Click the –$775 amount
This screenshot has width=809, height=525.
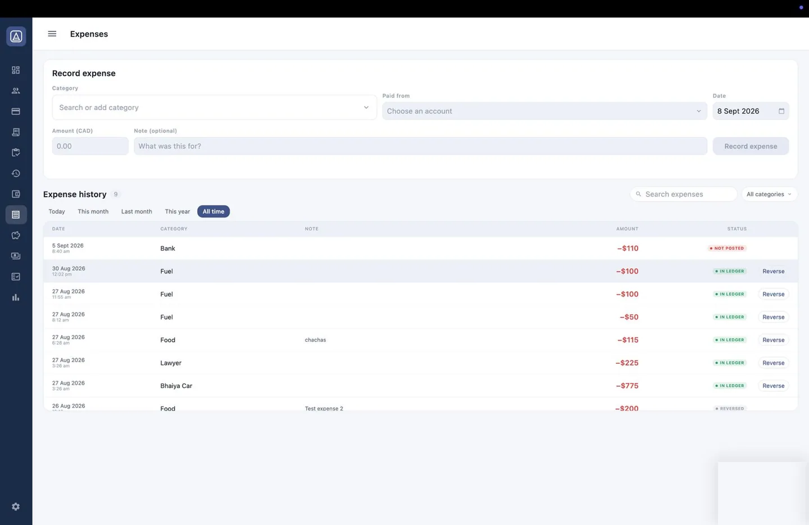627,386
